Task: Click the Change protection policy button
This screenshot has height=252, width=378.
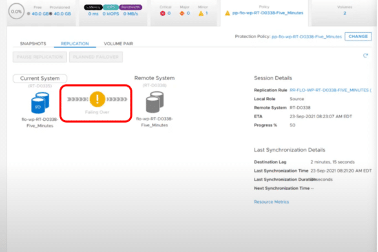Action: click(x=358, y=36)
